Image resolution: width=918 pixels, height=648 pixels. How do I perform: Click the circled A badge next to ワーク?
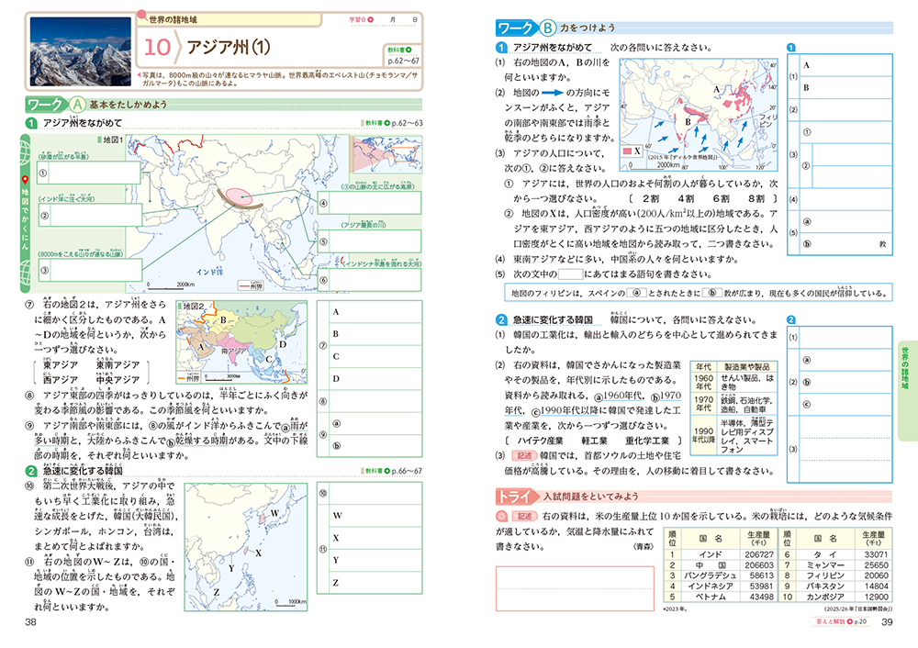click(76, 106)
